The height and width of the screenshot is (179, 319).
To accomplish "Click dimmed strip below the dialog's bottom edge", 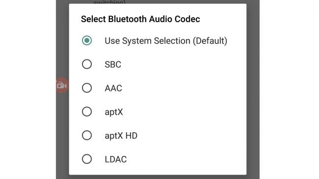I will pos(158,177).
